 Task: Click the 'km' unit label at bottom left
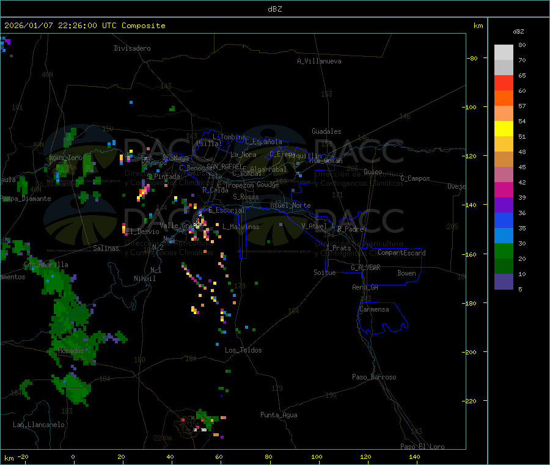[x=9, y=458]
